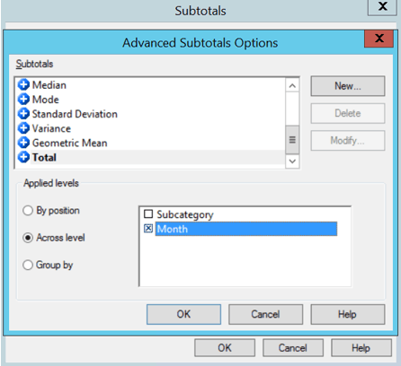Check the Subcategory checkbox
Image resolution: width=401 pixels, height=366 pixels.
coord(148,214)
